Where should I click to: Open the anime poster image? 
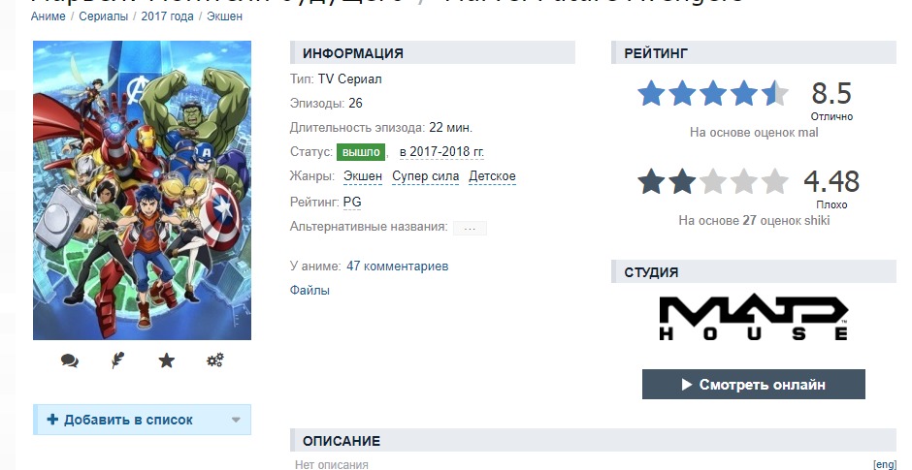click(x=142, y=190)
